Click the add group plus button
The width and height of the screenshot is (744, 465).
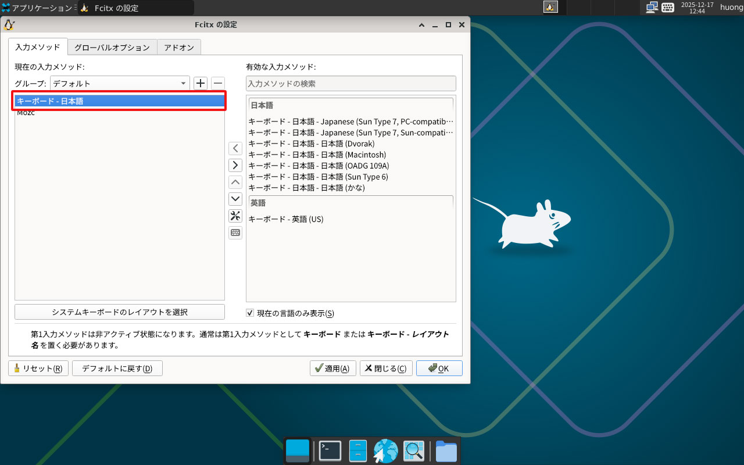pyautogui.click(x=201, y=83)
